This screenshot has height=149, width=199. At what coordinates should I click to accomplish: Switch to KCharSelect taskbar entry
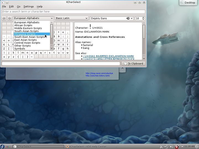point(38,147)
